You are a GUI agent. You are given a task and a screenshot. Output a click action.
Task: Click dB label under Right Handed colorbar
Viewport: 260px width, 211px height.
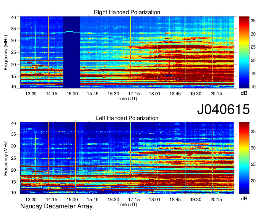click(x=244, y=93)
